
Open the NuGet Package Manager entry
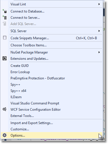pos(51,52)
